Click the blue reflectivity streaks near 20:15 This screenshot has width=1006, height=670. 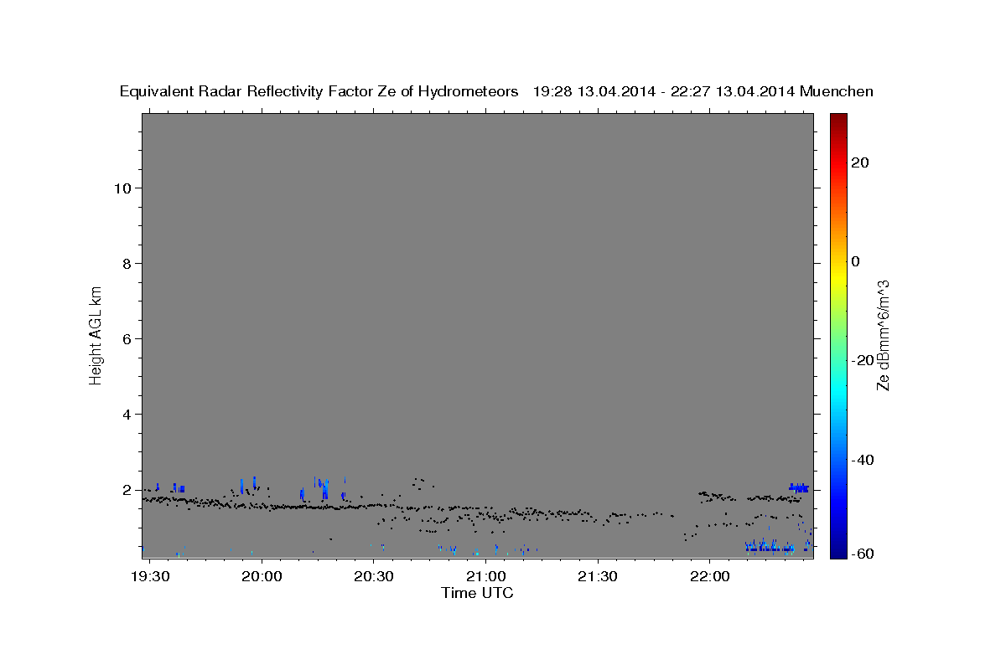pos(324,489)
